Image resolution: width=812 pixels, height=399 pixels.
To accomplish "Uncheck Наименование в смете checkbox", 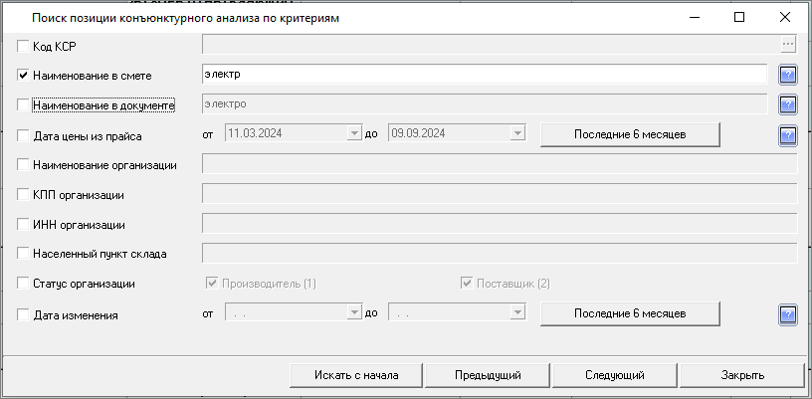I will pyautogui.click(x=24, y=75).
